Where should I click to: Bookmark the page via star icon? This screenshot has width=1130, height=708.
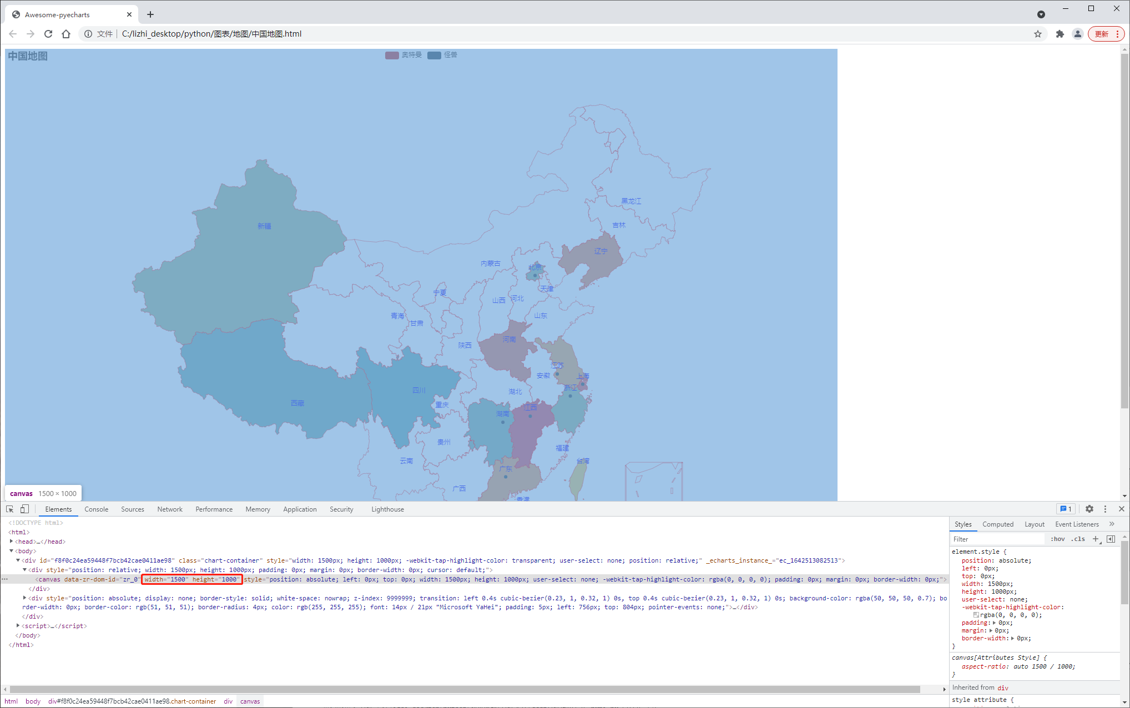(x=1037, y=34)
